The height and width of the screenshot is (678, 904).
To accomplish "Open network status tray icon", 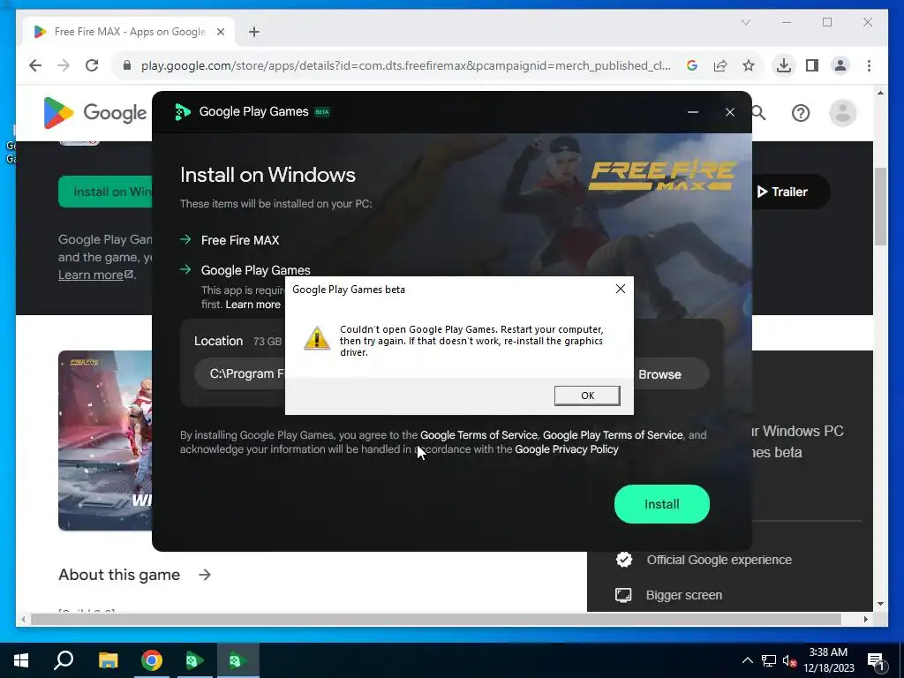I will (x=769, y=660).
